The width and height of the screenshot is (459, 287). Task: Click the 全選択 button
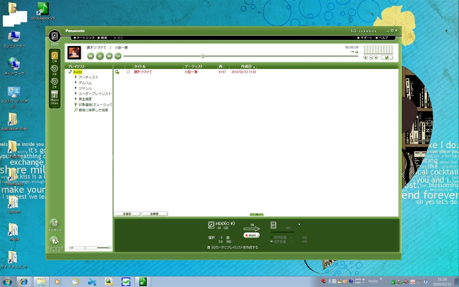127,214
